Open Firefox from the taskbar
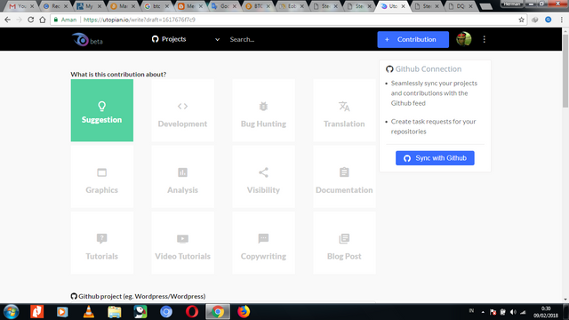Screen dimensions: 569x320 tap(244, 312)
